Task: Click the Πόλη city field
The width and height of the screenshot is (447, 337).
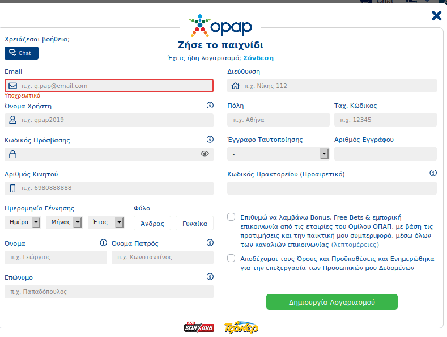Action: [x=278, y=120]
